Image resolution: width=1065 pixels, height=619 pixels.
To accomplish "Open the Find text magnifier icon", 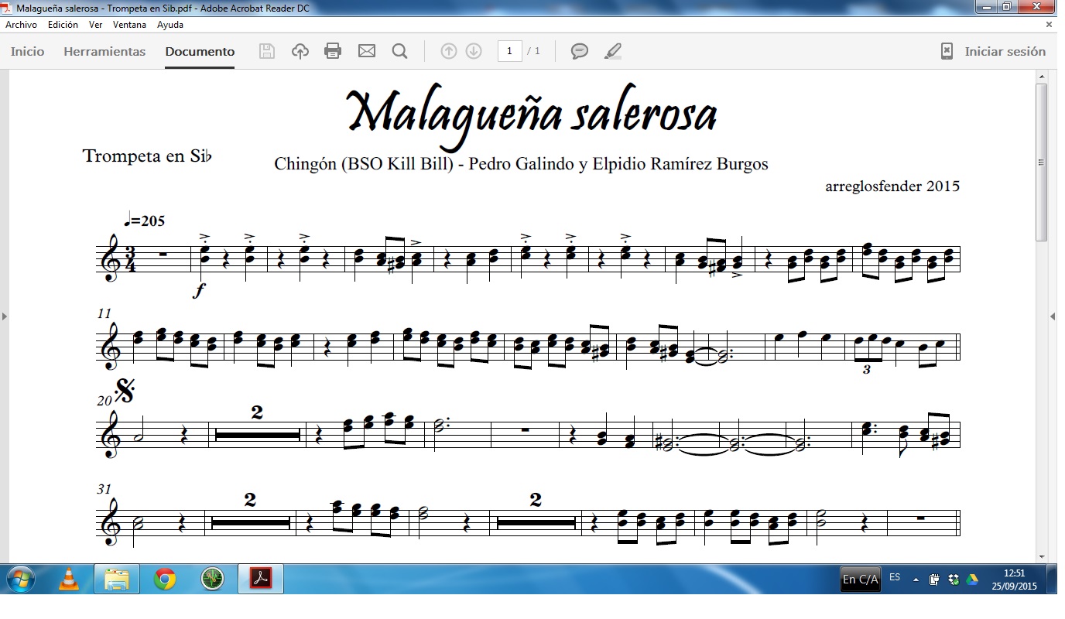I will [x=399, y=51].
